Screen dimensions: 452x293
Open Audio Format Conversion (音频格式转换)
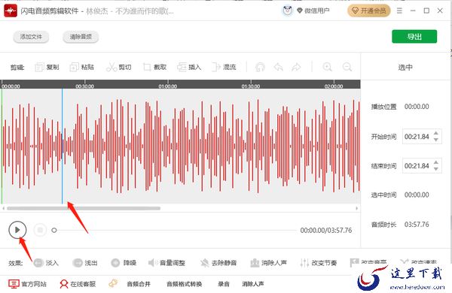pos(185,284)
